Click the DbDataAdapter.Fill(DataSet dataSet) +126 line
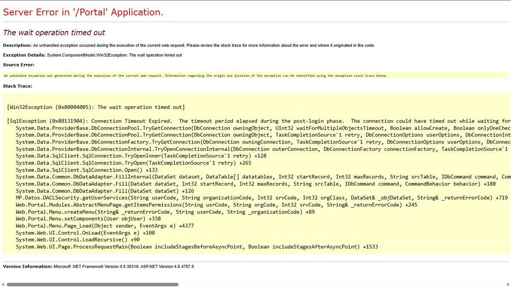Screen dimensions: 511x287 coord(105,191)
